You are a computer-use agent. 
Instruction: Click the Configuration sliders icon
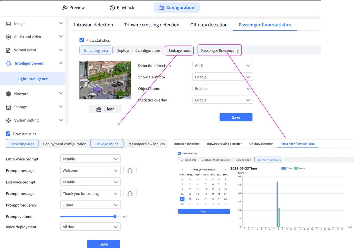[162, 8]
